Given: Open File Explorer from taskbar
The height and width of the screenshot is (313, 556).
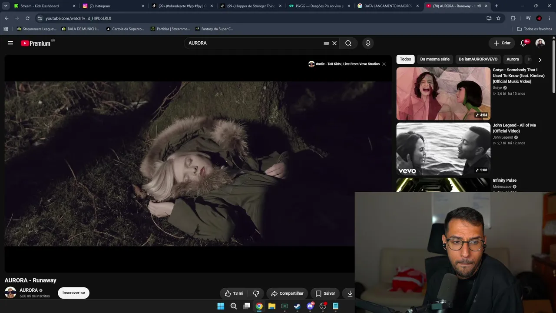Looking at the screenshot, I should click(272, 306).
